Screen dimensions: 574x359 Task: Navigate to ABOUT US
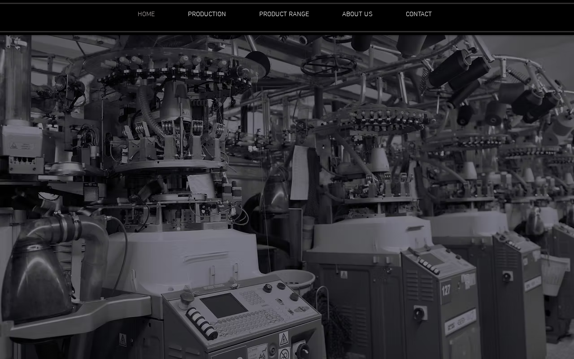point(357,14)
